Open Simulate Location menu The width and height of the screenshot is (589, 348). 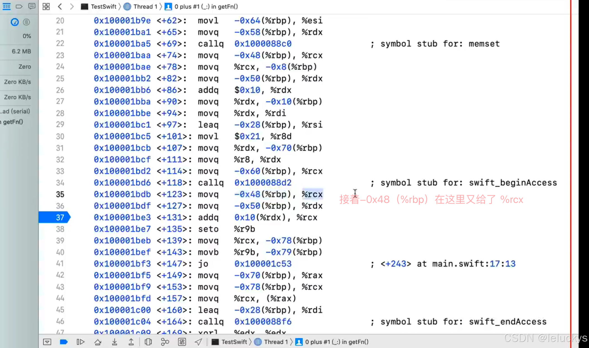pyautogui.click(x=198, y=342)
